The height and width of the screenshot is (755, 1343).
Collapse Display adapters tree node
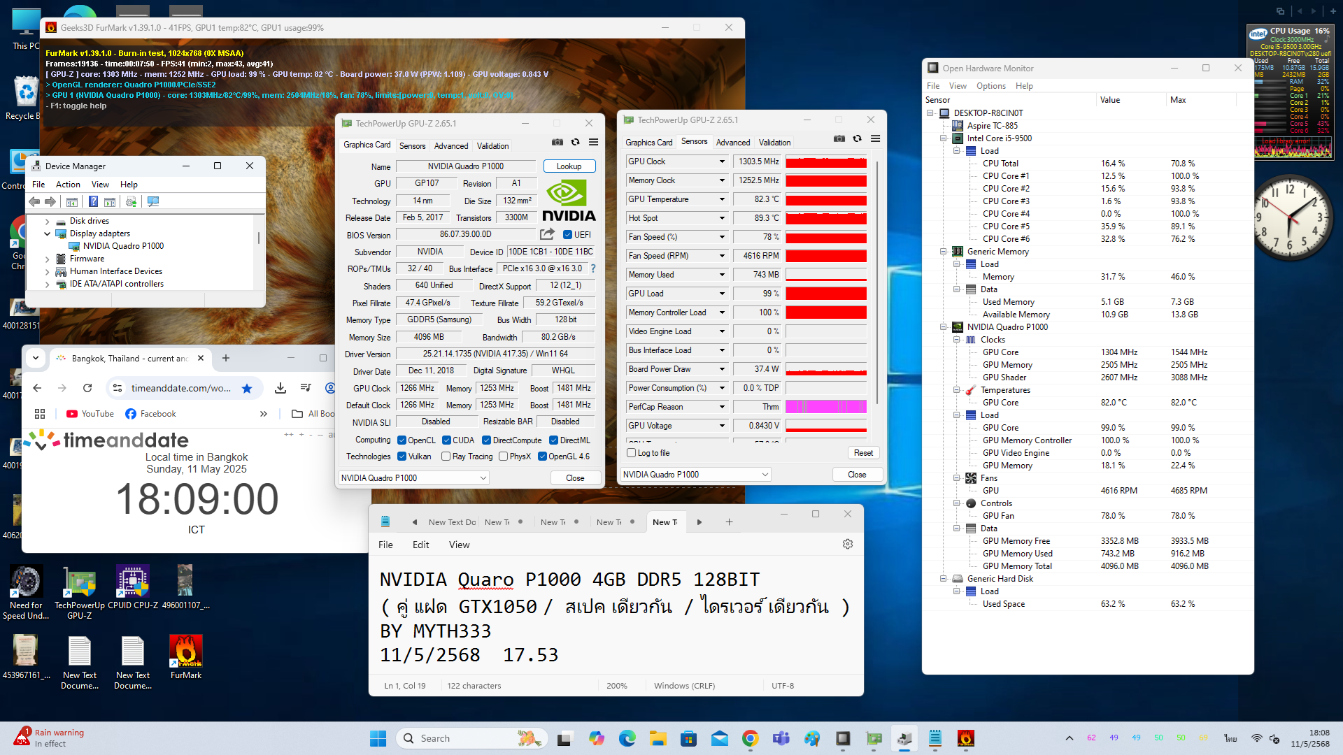(48, 233)
